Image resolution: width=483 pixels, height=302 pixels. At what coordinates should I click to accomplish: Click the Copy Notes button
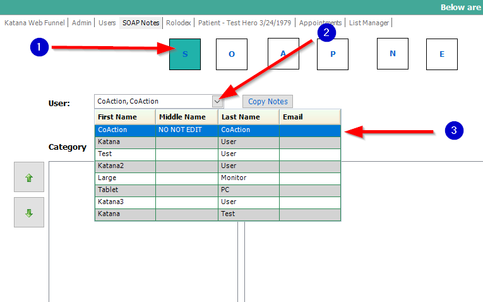tap(268, 101)
